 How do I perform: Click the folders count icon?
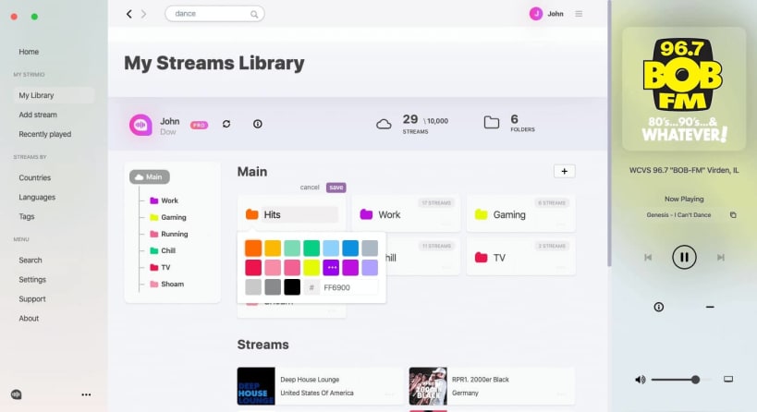click(x=492, y=123)
